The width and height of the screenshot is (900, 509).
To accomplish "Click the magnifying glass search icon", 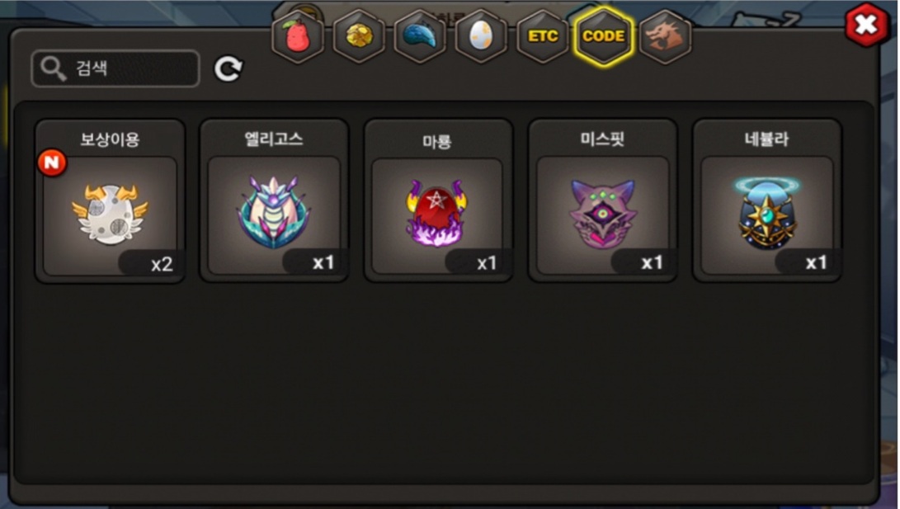I will (x=53, y=68).
